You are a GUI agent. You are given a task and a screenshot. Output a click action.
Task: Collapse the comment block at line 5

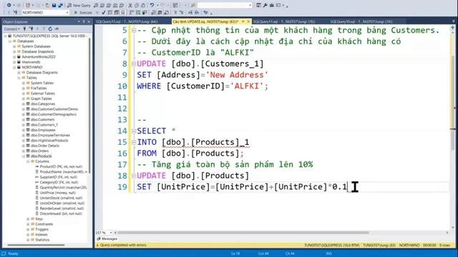click(134, 30)
